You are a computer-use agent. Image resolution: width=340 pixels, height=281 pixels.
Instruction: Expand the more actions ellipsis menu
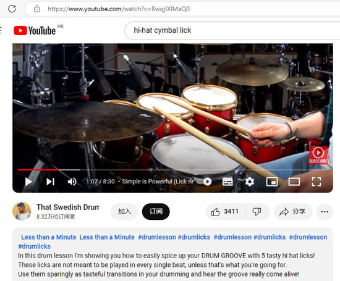[x=325, y=211]
